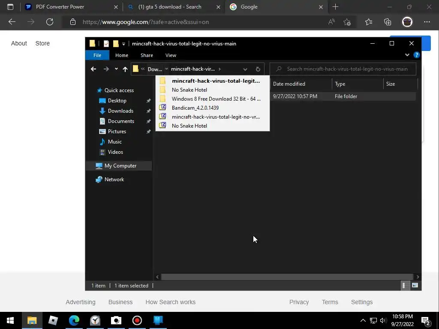Open Edge Collections

(x=388, y=22)
